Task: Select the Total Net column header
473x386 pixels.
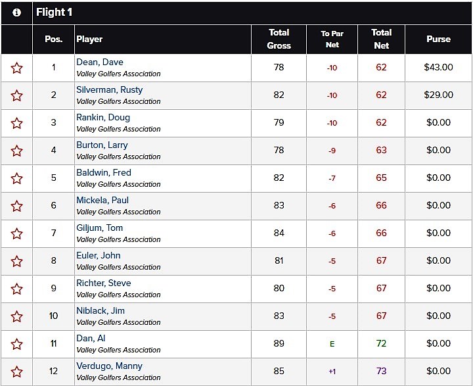Action: (381, 39)
